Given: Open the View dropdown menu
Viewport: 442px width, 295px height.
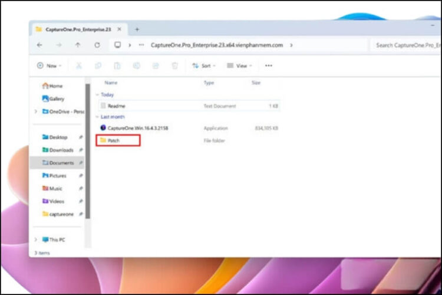Looking at the screenshot, I should click(x=239, y=65).
